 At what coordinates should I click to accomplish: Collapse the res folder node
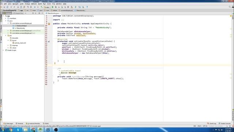[6, 36]
